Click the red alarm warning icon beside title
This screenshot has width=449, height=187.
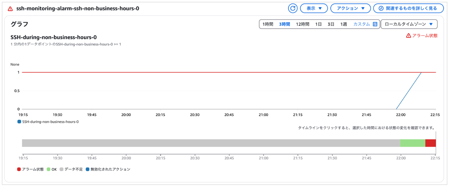pos(10,9)
